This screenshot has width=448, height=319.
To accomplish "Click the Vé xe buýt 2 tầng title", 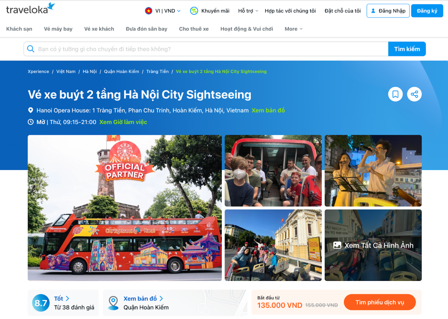I will 140,95.
